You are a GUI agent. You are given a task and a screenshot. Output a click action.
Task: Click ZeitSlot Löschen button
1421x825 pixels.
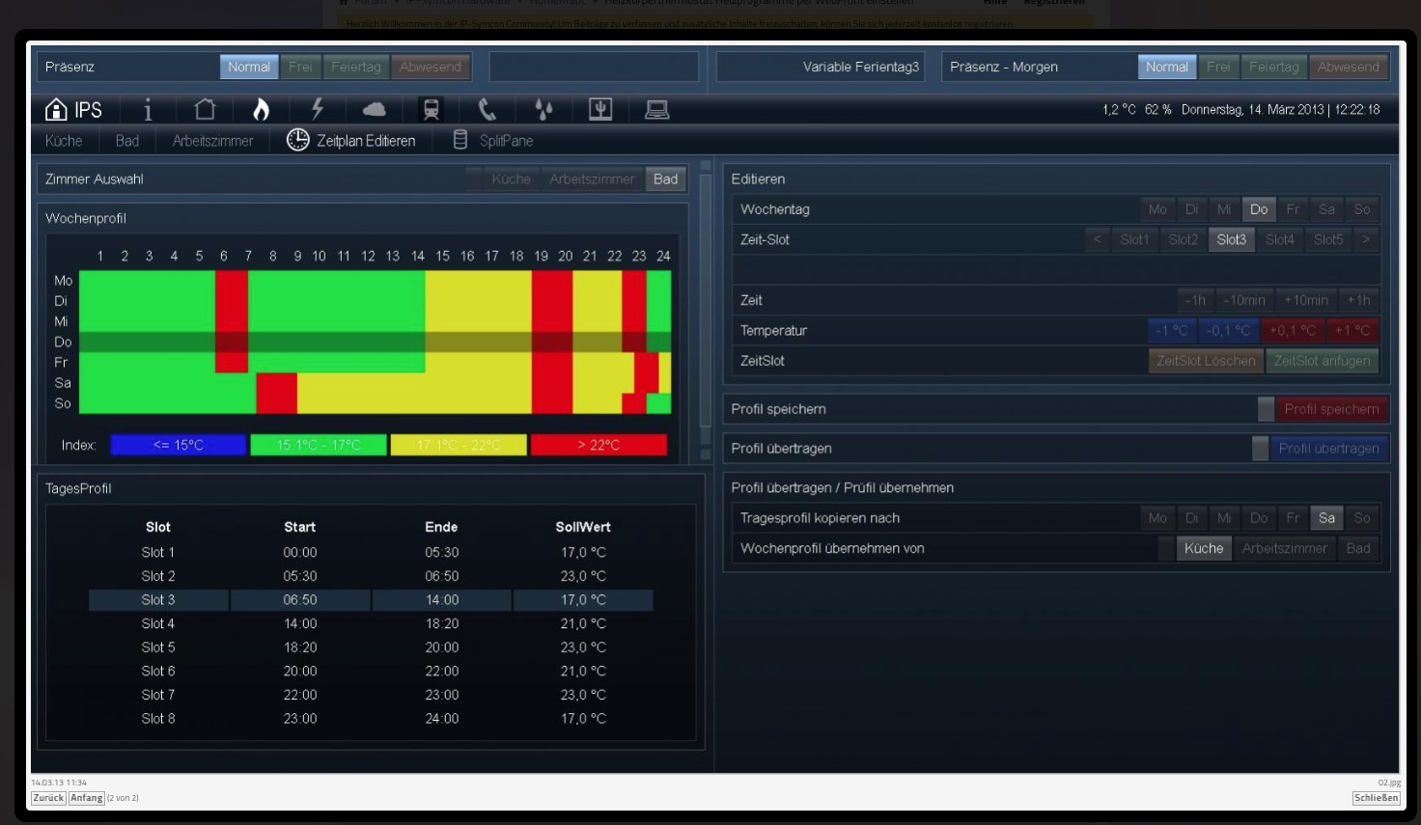(1206, 361)
